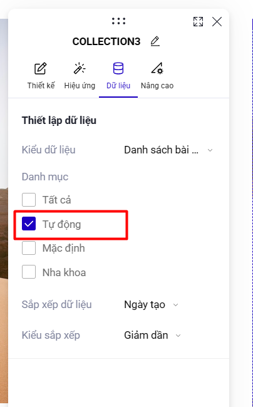Click the six-dot drag handle icon
Screen dimensions: 253x407
(x=118, y=21)
